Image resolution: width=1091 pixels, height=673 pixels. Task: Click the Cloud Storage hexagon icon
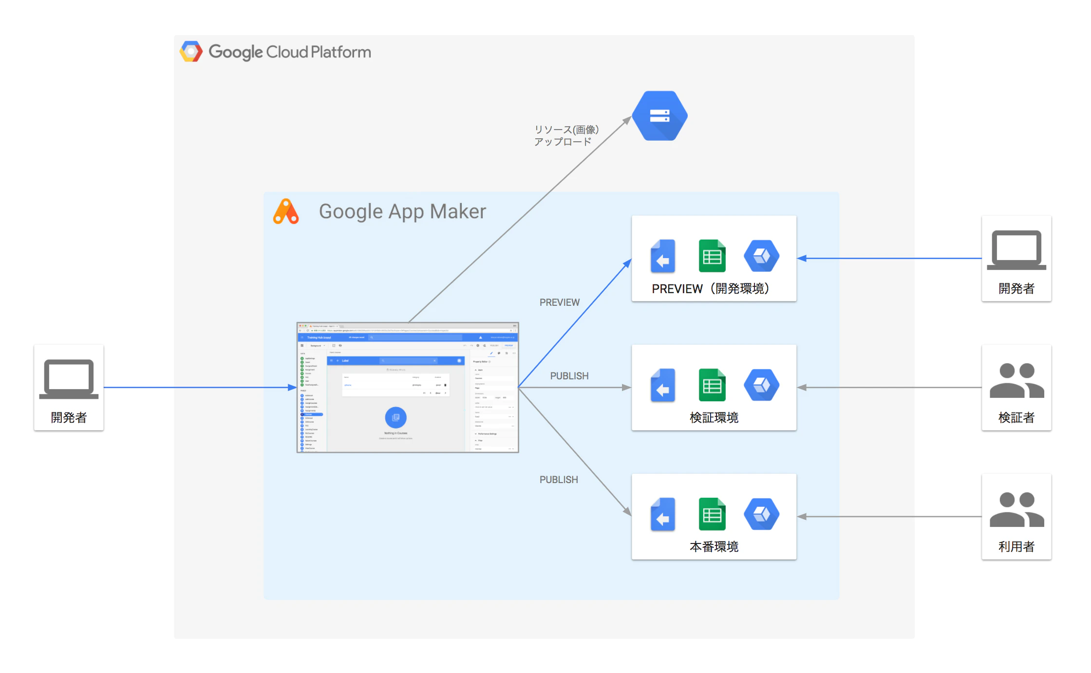[x=659, y=116]
